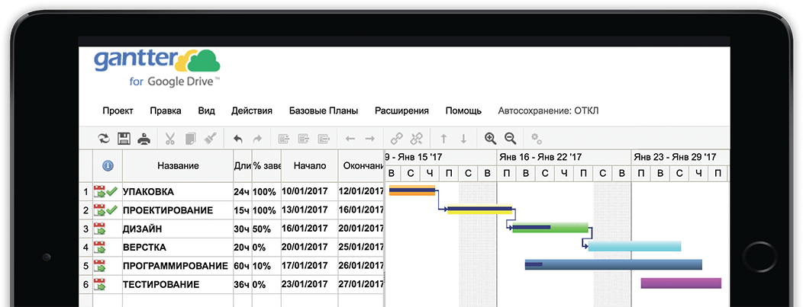Open the Помощь menu
803x307 pixels.
[x=463, y=111]
